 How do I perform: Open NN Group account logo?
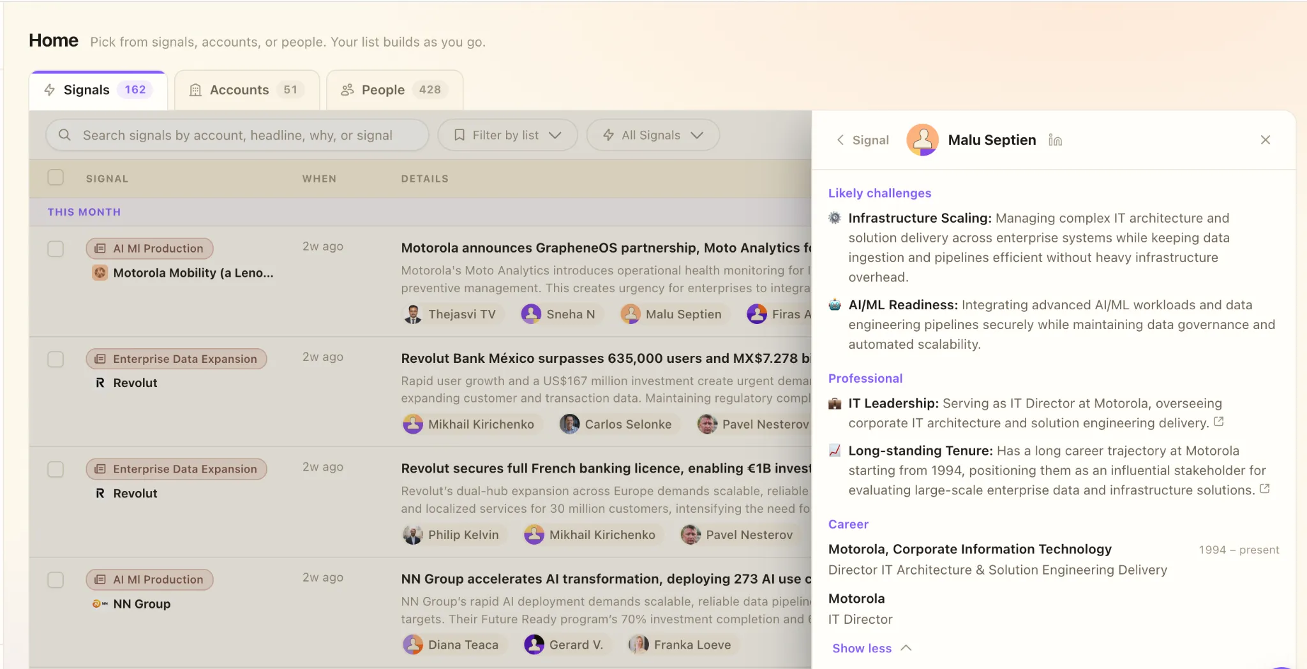(x=100, y=603)
